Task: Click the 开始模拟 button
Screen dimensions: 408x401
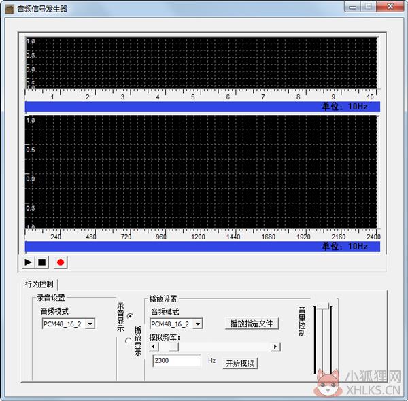Action: pyautogui.click(x=240, y=364)
